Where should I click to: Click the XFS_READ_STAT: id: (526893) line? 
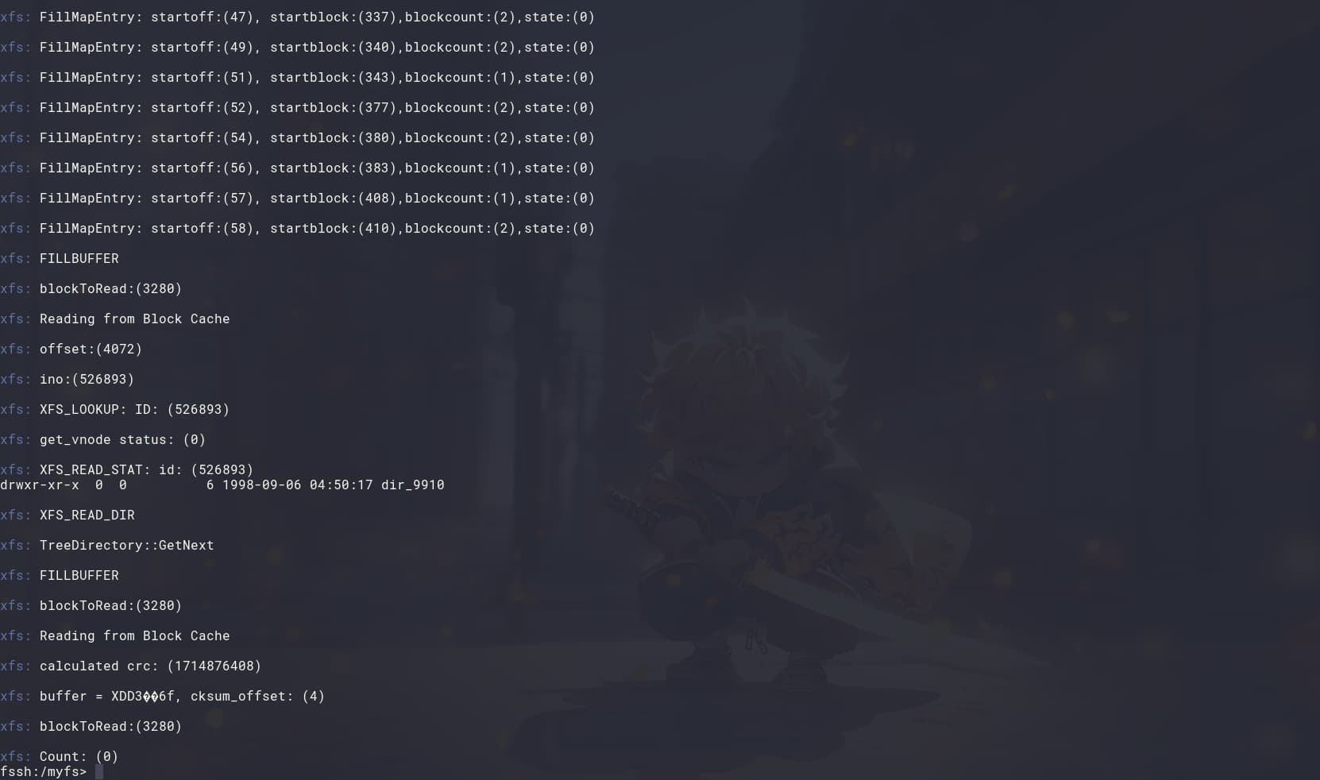point(127,469)
